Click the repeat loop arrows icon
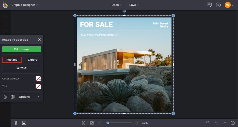Screen dimensions: 238x127 click(208, 123)
